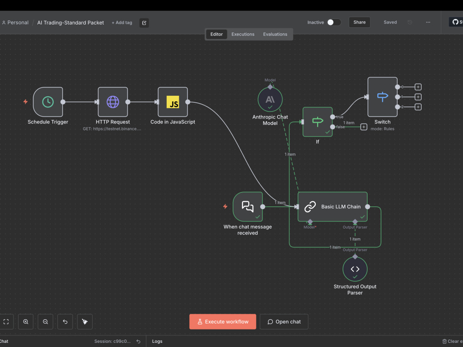Click the Basic LLM Chain Model connector
The width and height of the screenshot is (463, 347).
[310, 222]
